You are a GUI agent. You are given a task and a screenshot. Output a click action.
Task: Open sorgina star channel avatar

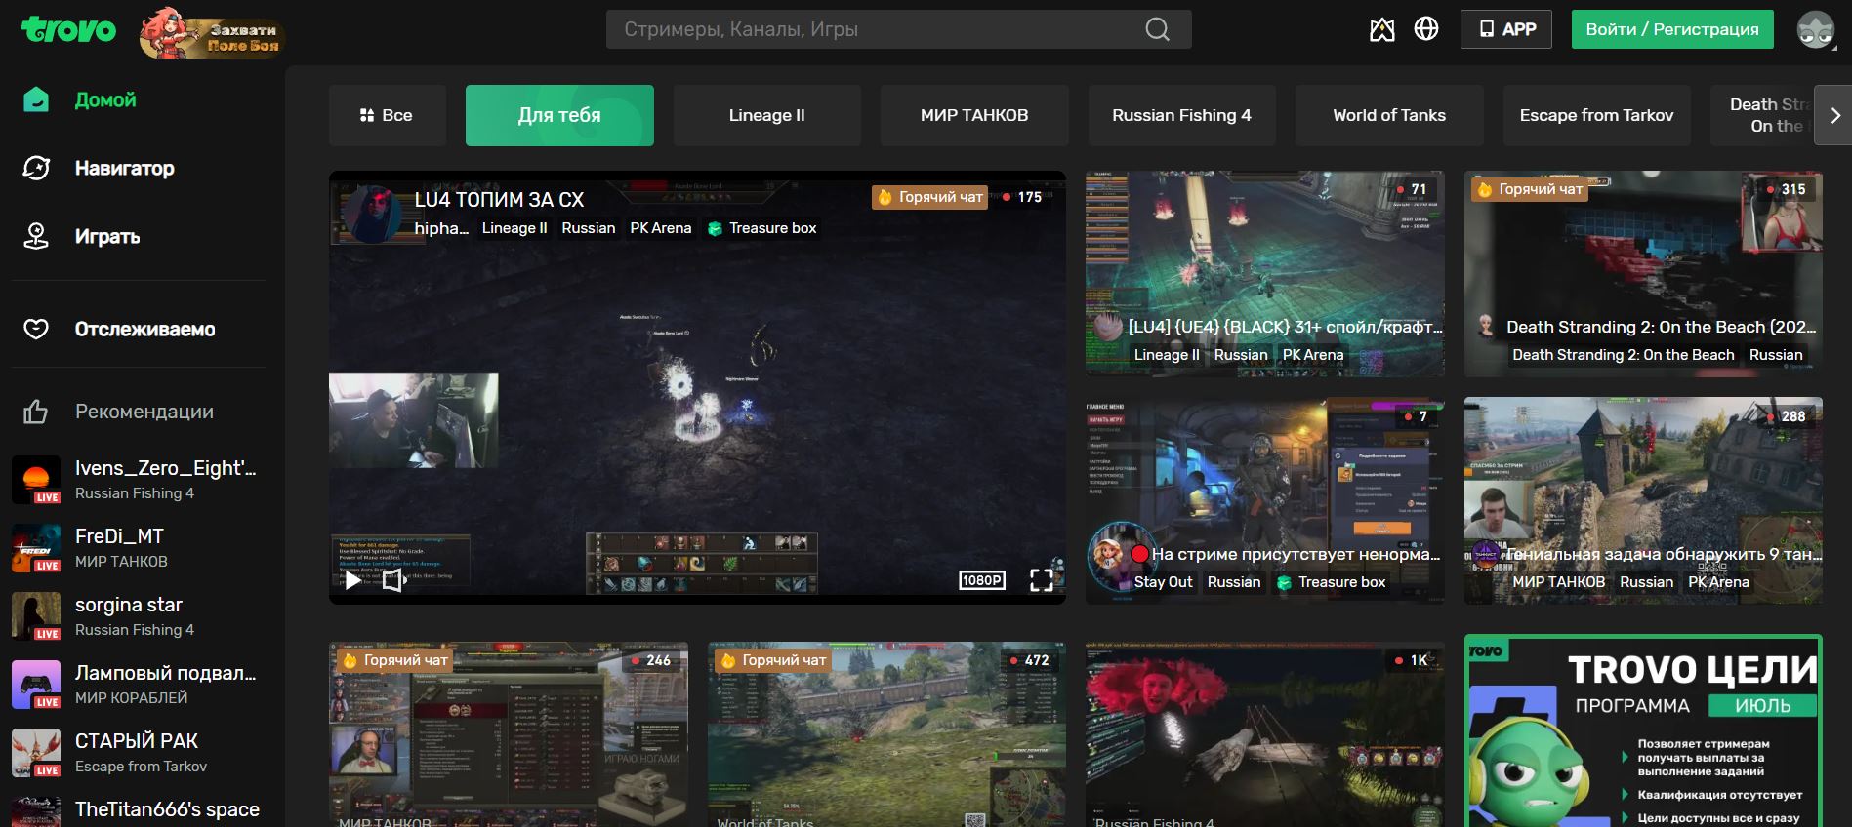(x=36, y=616)
